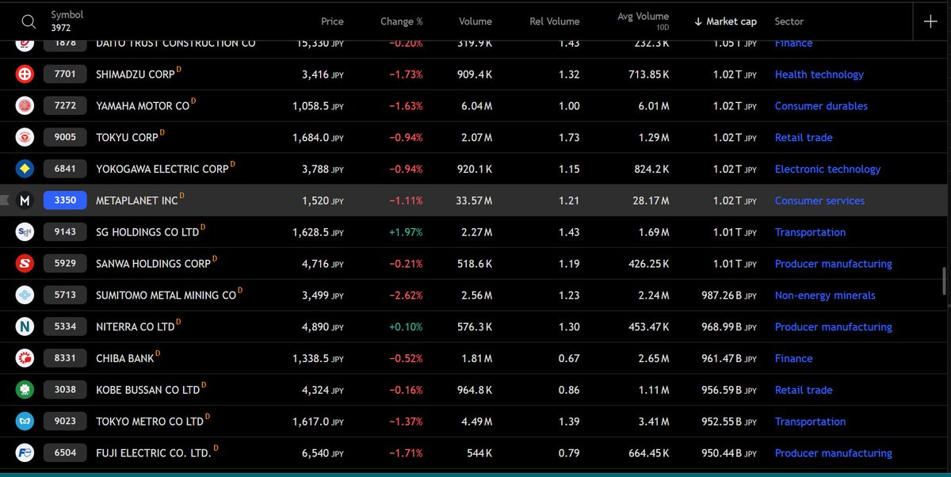Open ticker 8331 symbol badge
This screenshot has height=477, width=951.
pos(65,358)
